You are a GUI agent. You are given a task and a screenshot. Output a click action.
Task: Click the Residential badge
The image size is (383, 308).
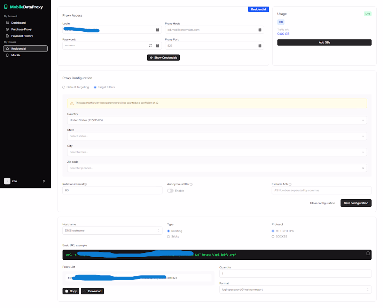coord(258,9)
